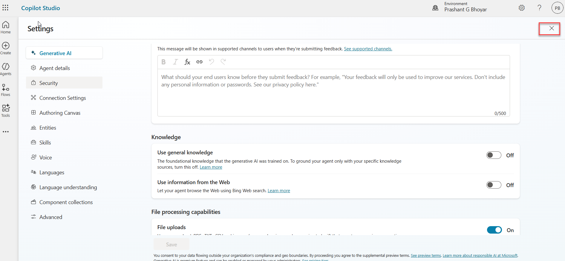The image size is (565, 261).
Task: Disable the File uploads toggle
Action: [x=494, y=230]
